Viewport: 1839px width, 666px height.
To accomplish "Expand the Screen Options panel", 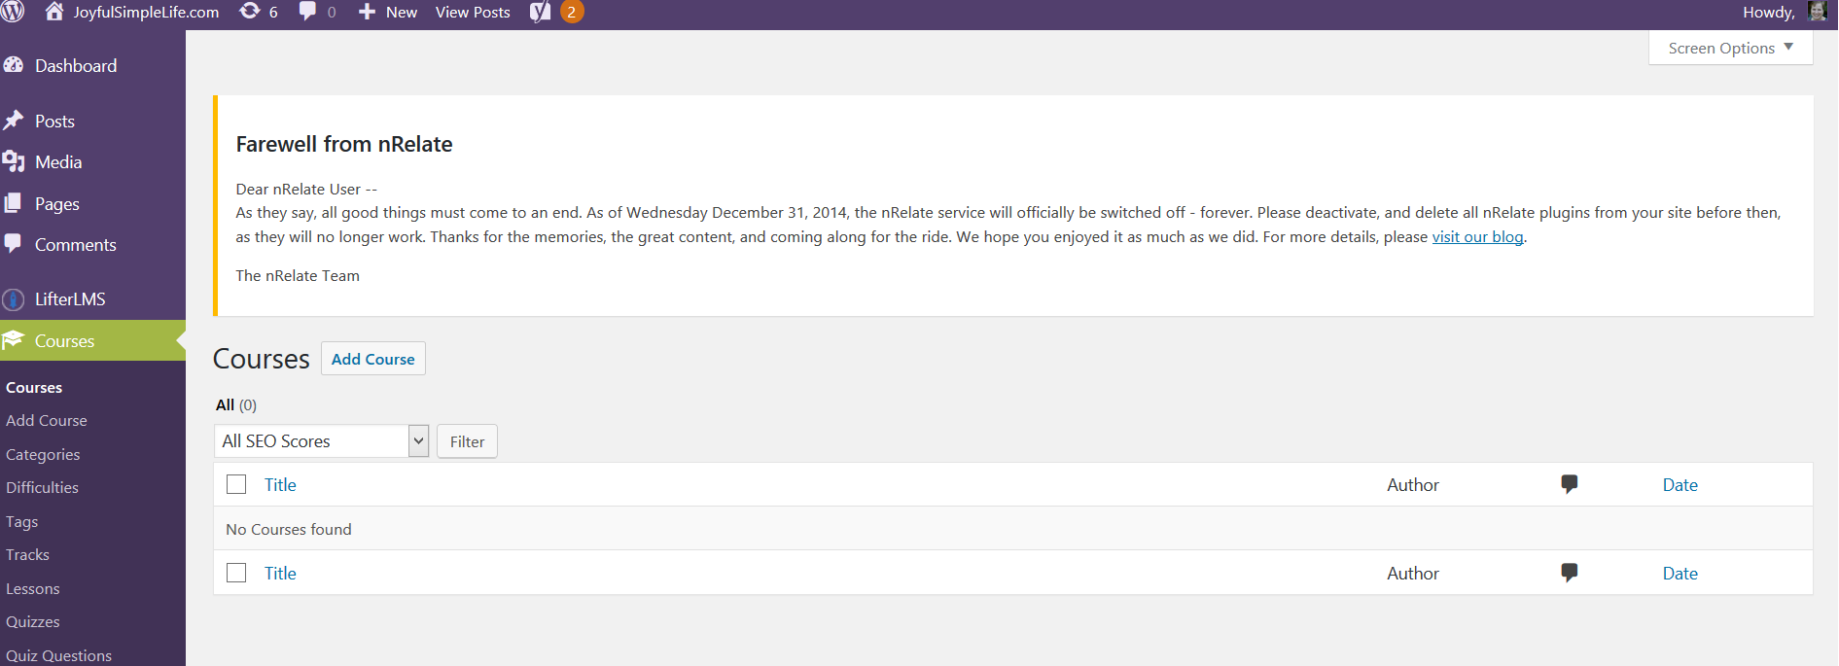I will (1730, 48).
